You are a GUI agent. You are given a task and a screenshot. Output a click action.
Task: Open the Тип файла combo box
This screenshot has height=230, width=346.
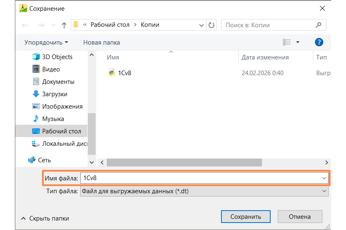click(x=204, y=191)
